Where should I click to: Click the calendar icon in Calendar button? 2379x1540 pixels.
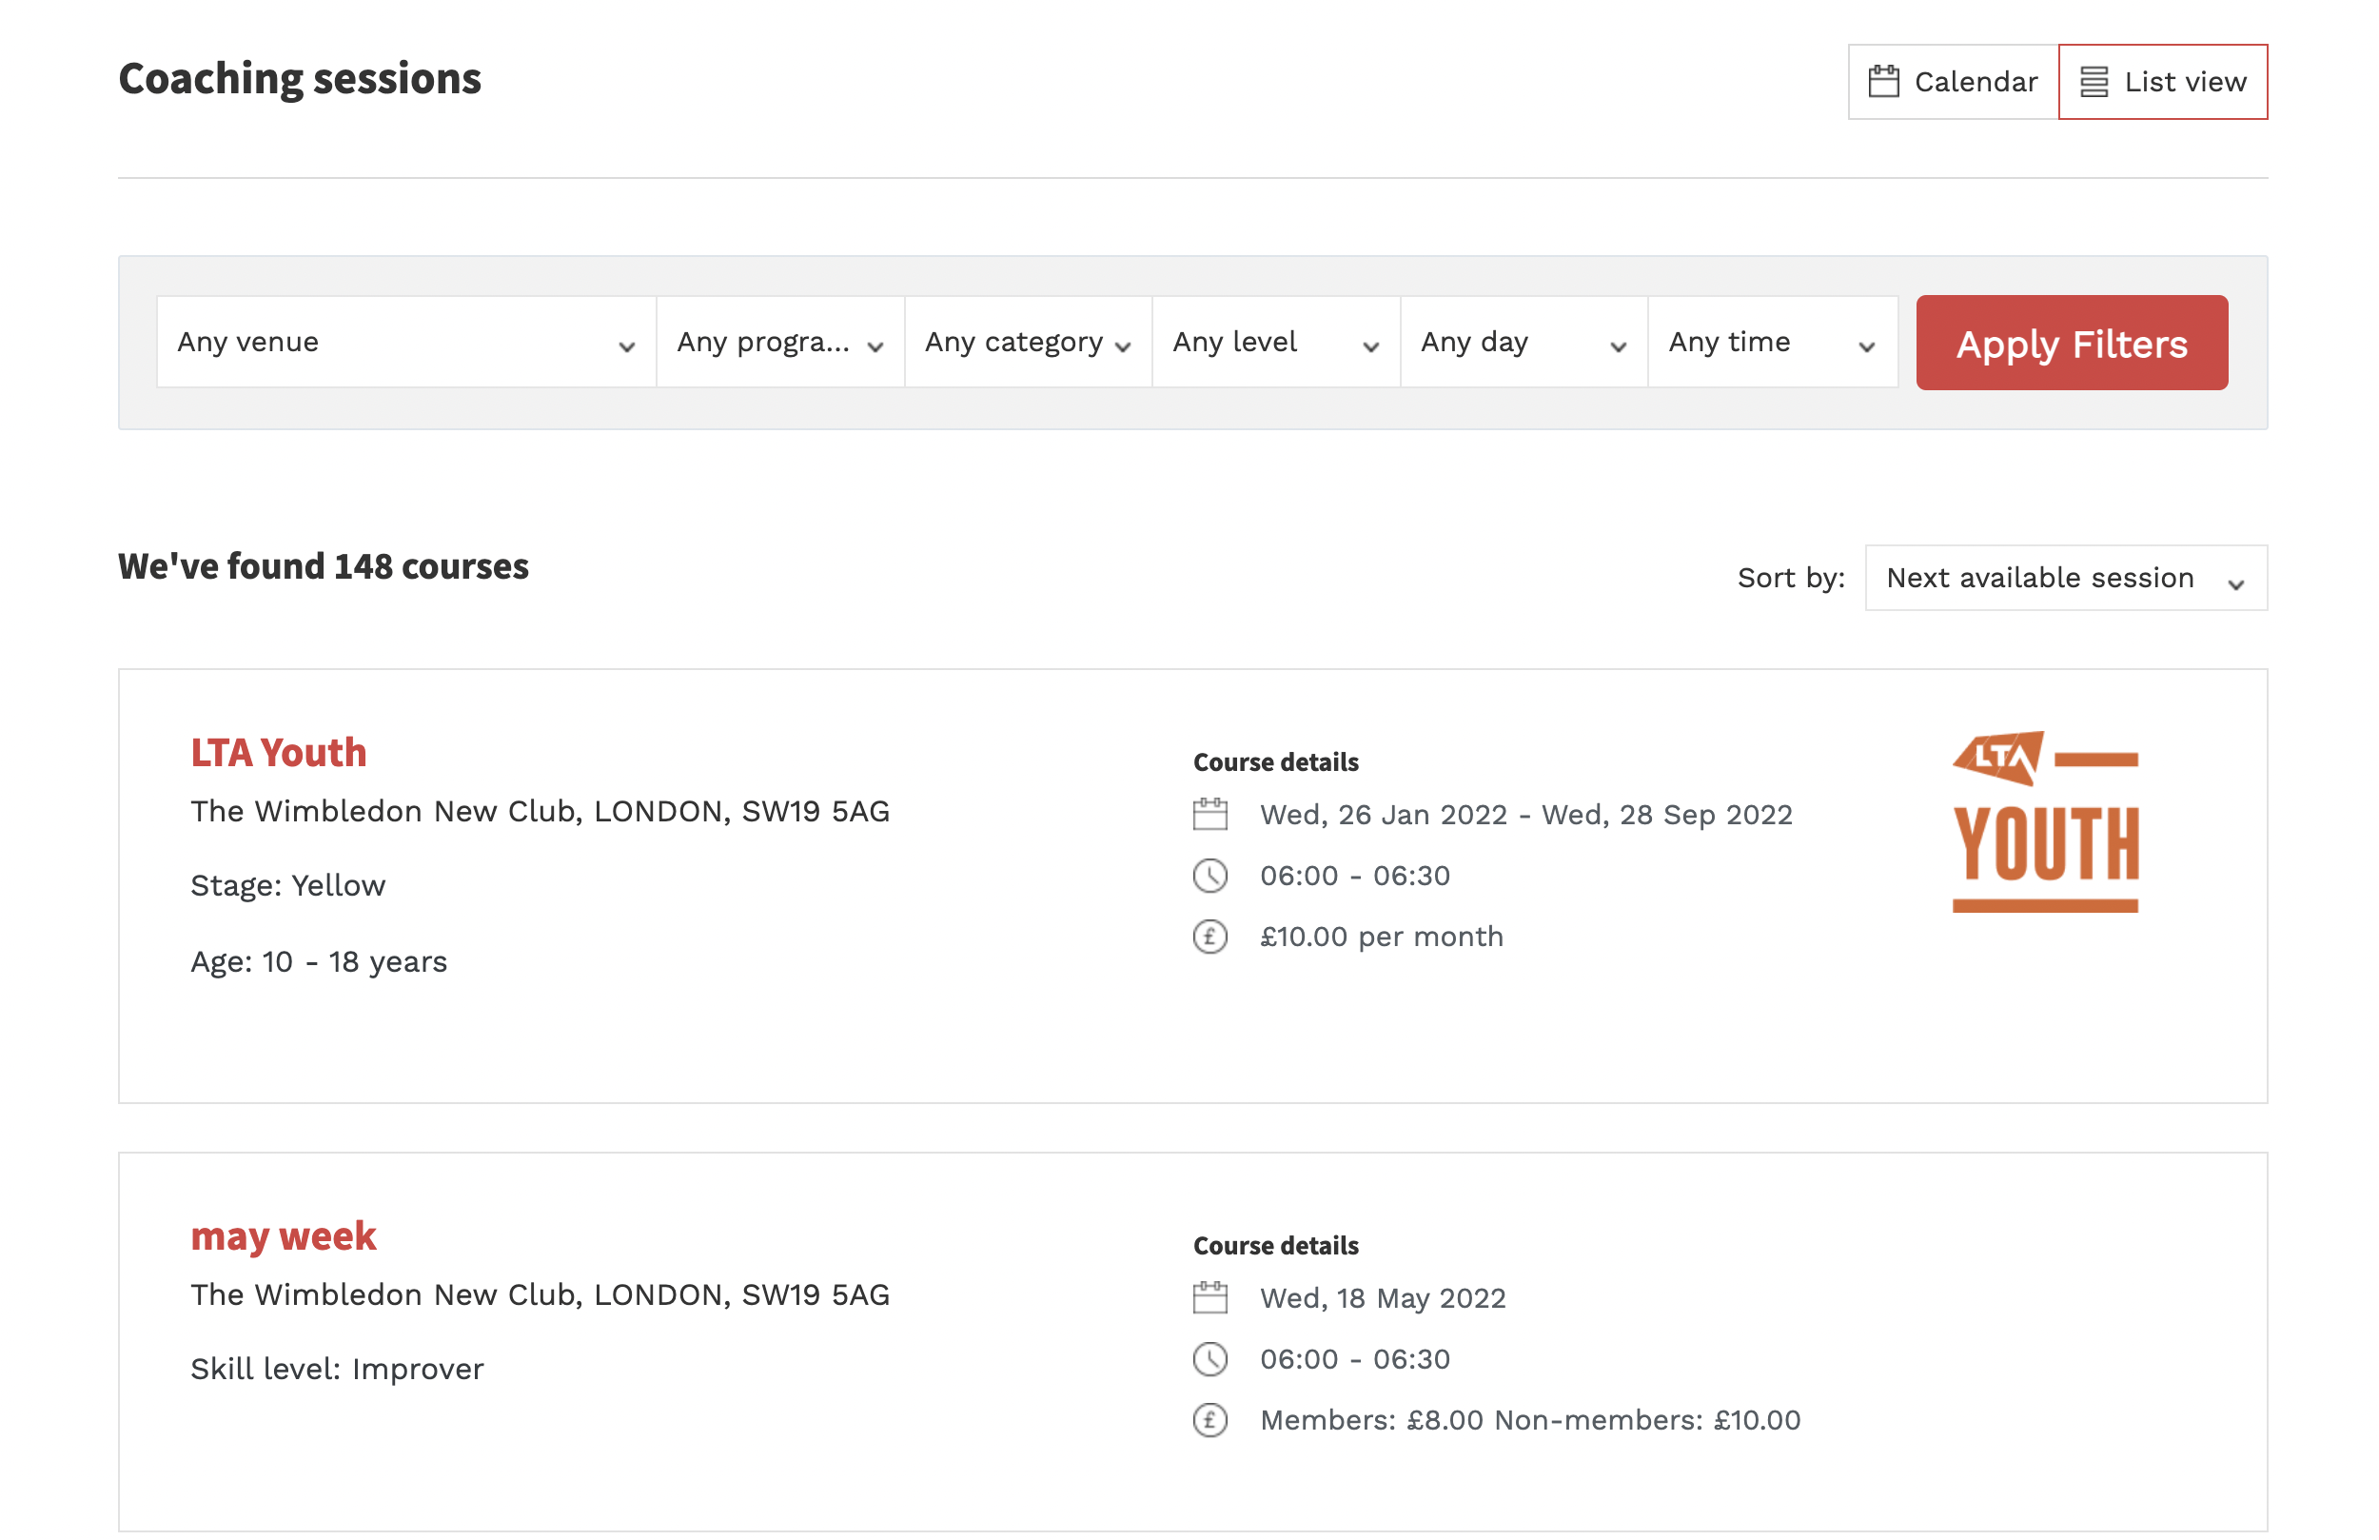pos(1883,81)
